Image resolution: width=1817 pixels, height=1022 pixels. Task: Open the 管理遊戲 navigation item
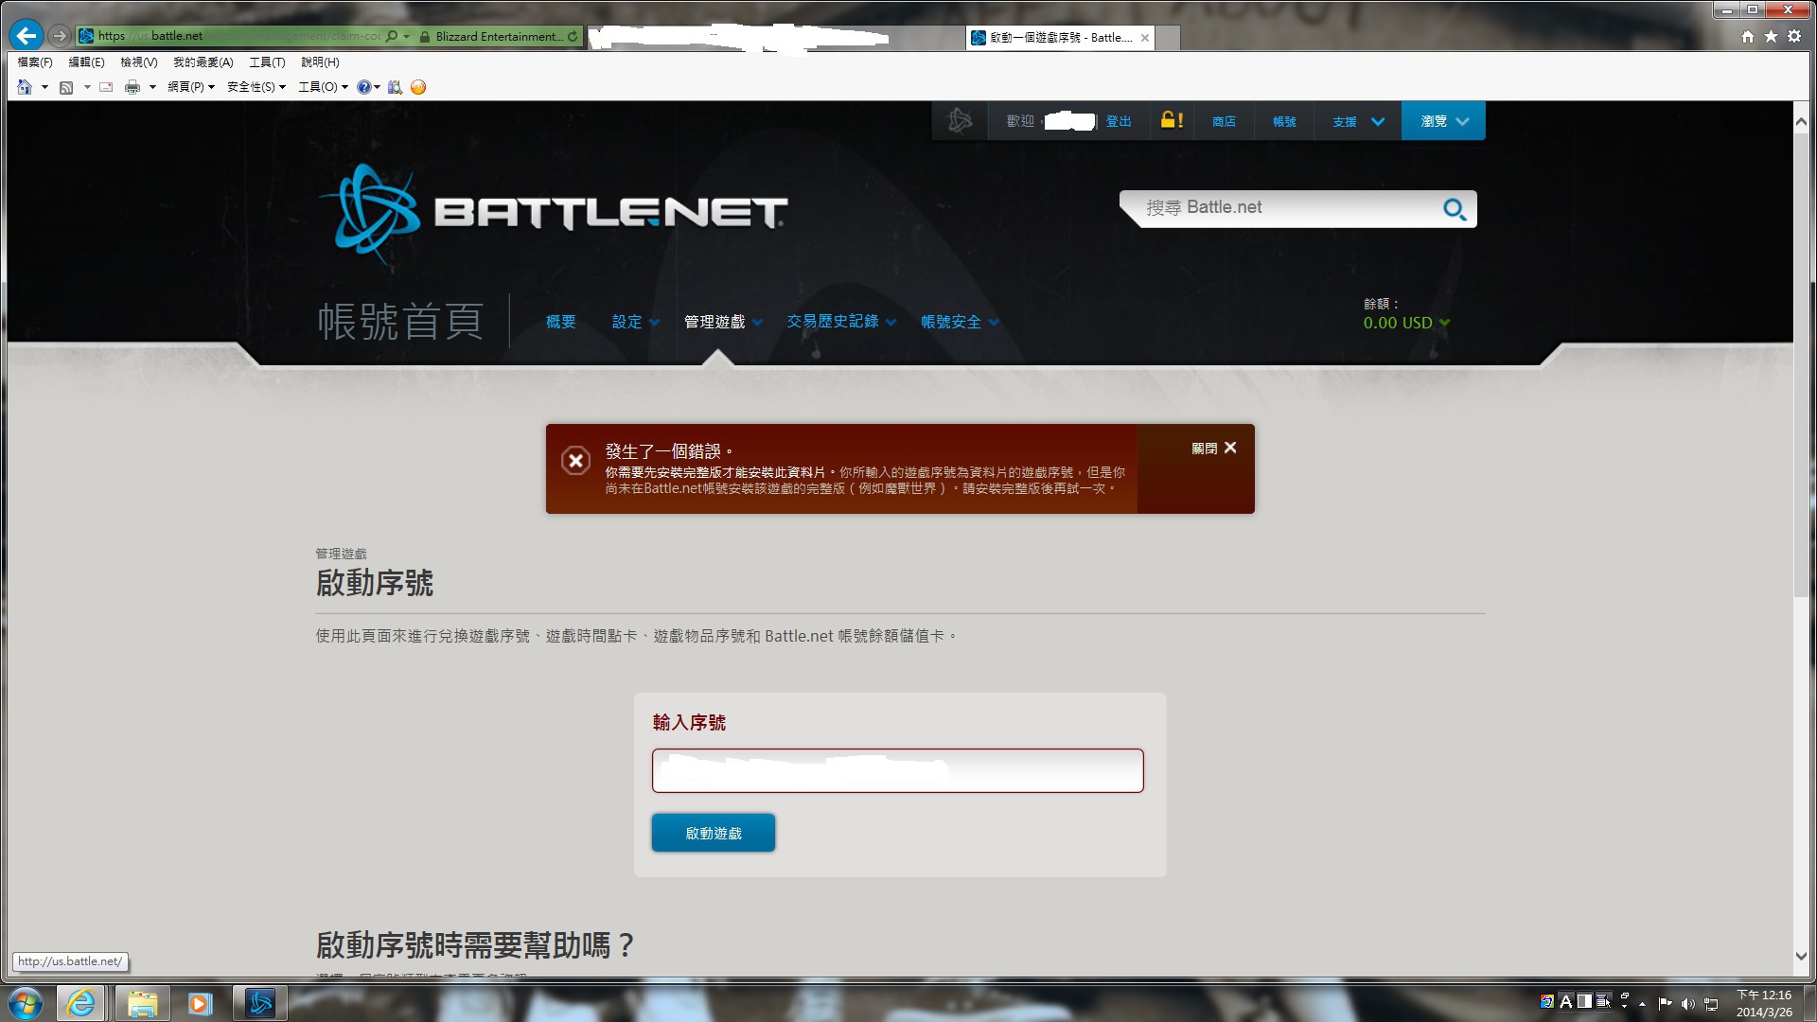point(714,323)
